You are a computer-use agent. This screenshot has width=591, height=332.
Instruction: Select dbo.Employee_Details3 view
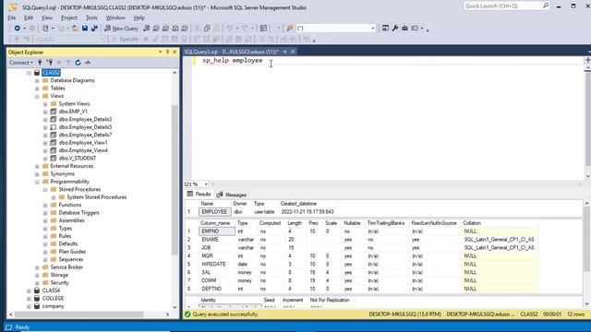click(85, 119)
